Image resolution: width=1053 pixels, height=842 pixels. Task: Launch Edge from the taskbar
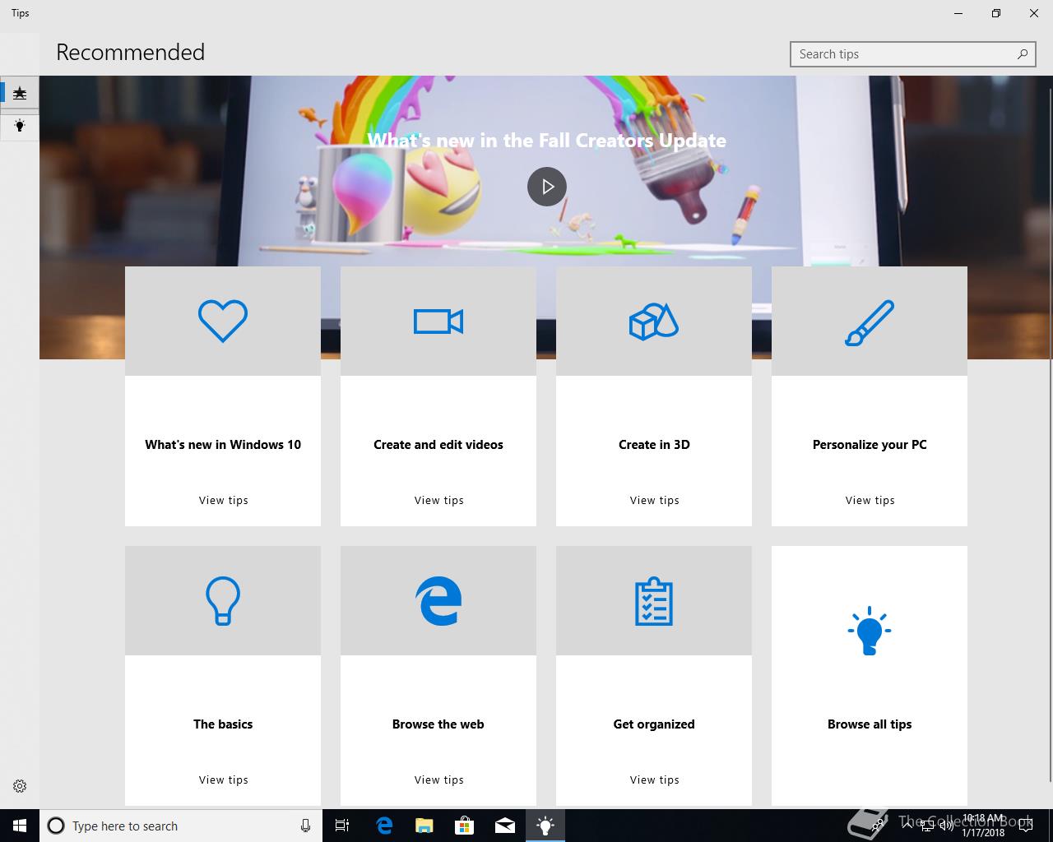[x=384, y=826]
